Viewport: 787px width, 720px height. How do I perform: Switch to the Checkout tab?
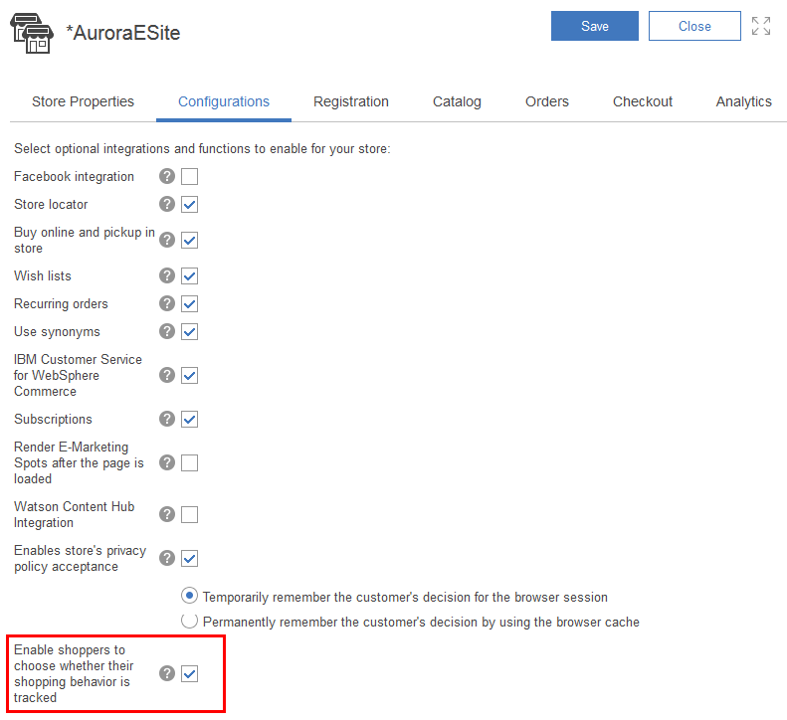pos(643,101)
